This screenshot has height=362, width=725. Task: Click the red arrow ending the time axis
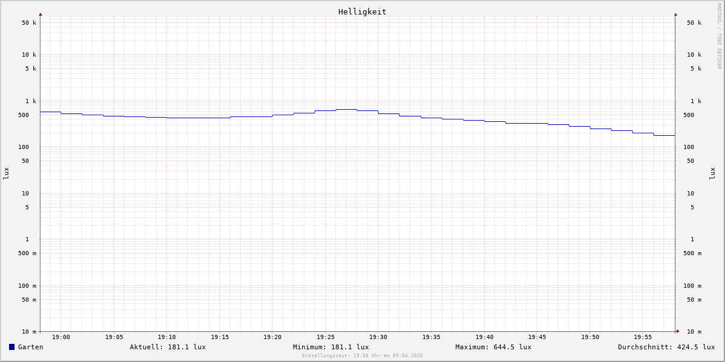click(678, 331)
